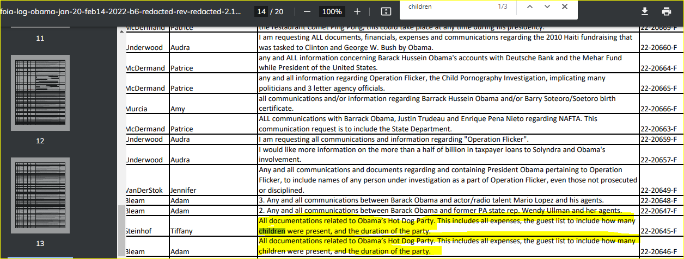Click request number 22-20664-F
The height and width of the screenshot is (259, 684).
[x=660, y=68]
